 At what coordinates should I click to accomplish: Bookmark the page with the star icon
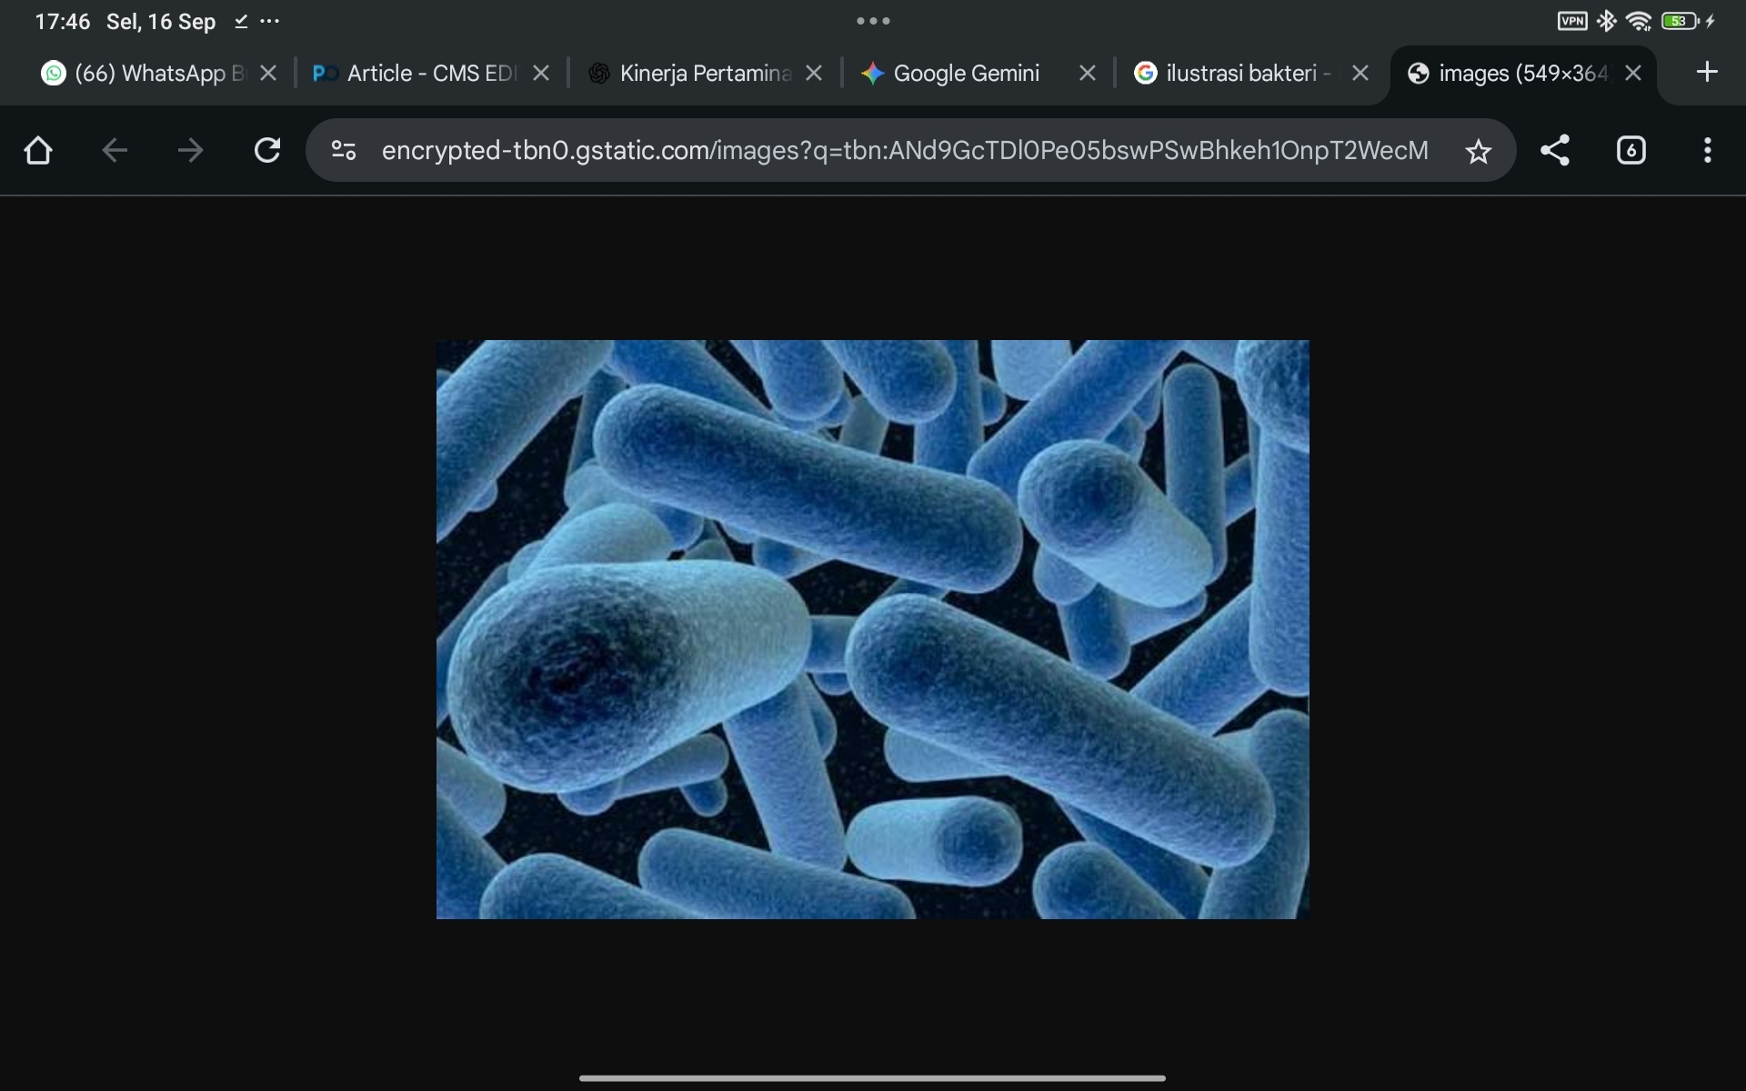pyautogui.click(x=1479, y=151)
